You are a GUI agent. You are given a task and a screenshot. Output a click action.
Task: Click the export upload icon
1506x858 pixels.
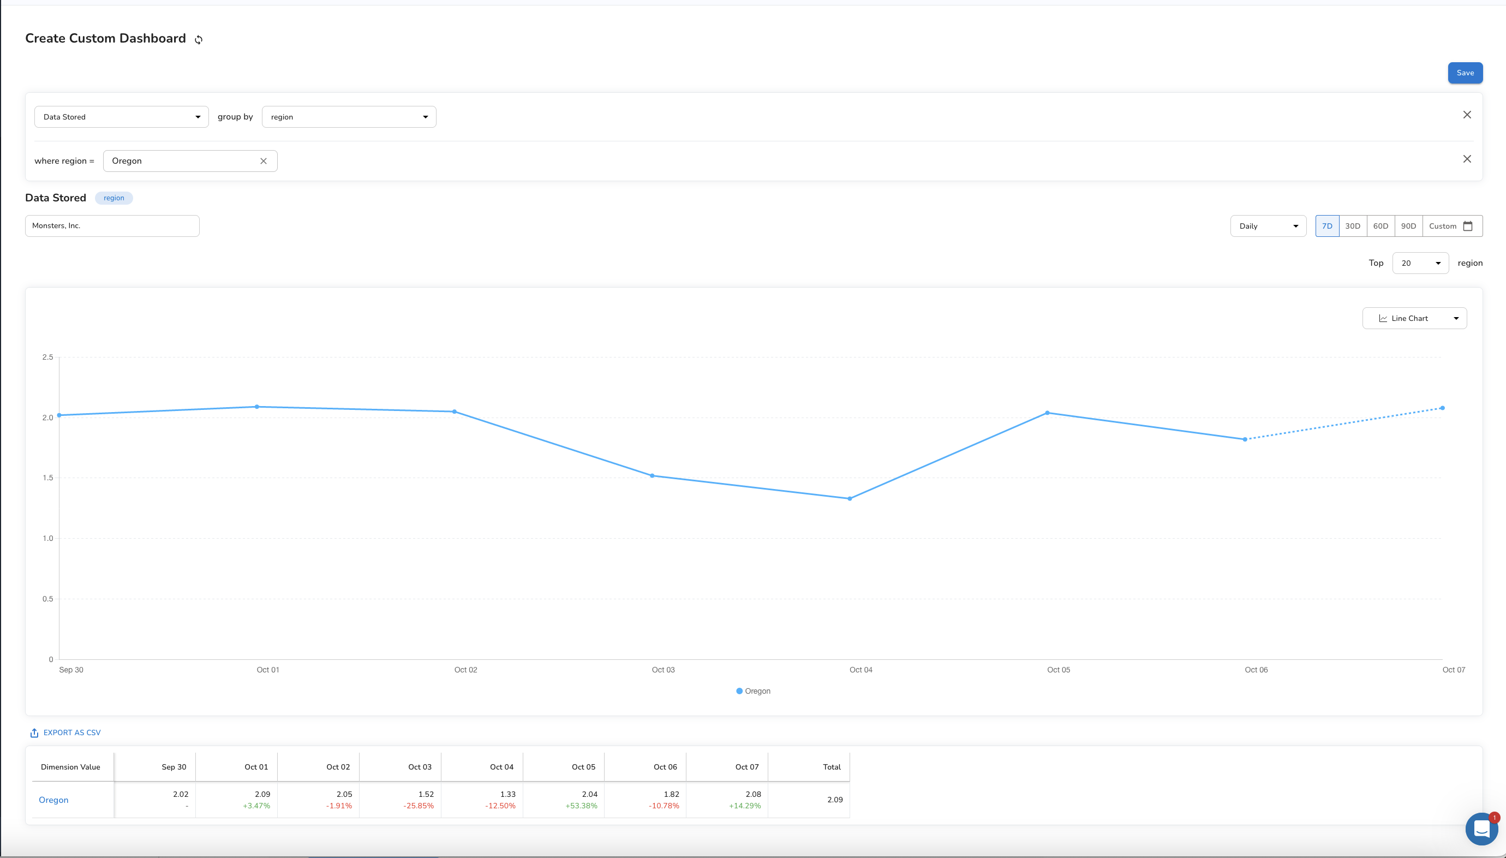tap(34, 732)
